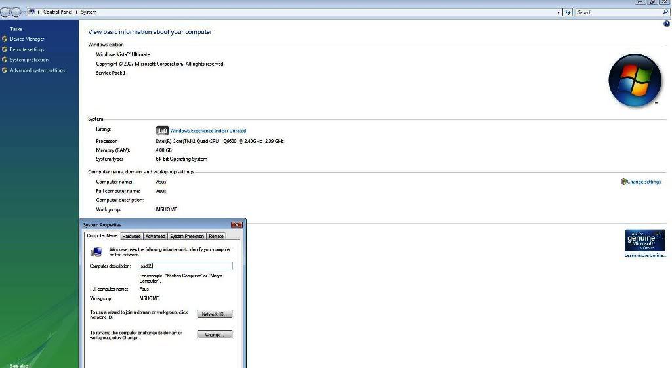
Task: Click Control Panel in the address breadcrumb
Action: 58,12
